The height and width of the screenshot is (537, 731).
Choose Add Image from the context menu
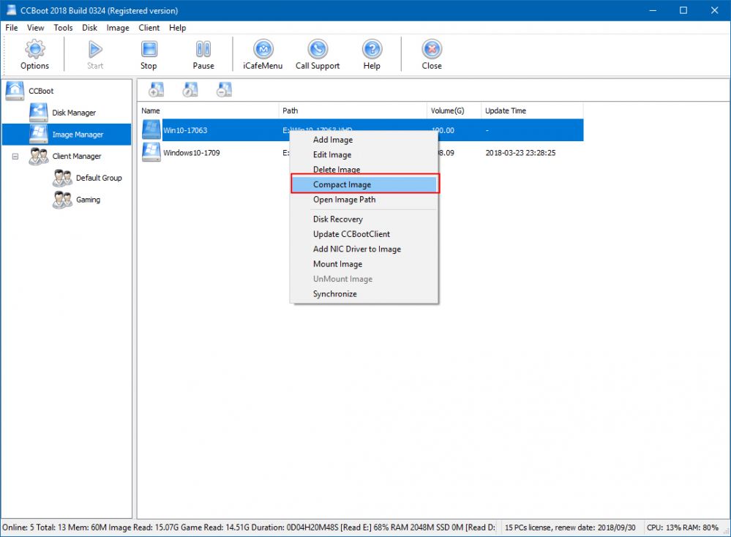[x=364, y=140]
